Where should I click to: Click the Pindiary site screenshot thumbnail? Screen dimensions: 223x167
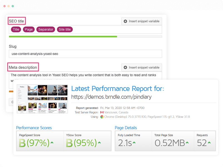click(42, 99)
